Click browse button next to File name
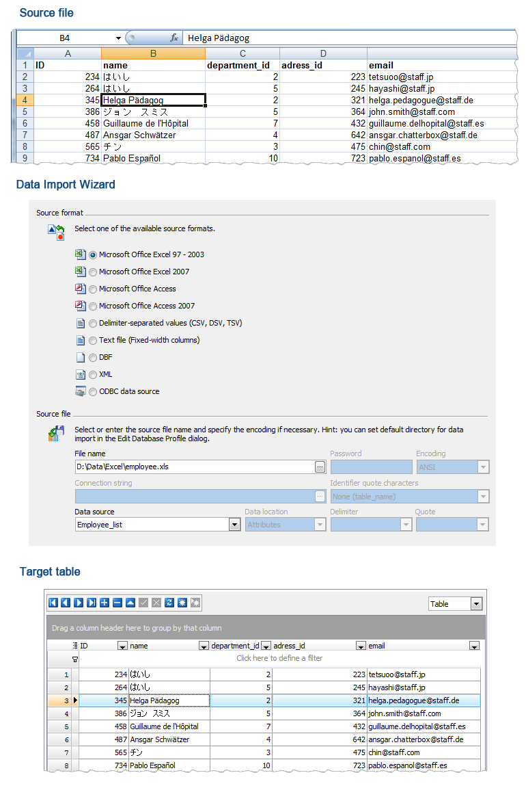The height and width of the screenshot is (801, 526). coord(320,467)
